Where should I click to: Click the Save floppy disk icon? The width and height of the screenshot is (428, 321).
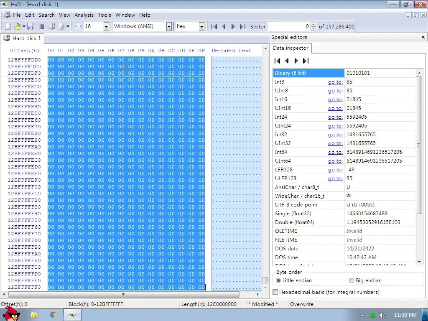pyautogui.click(x=30, y=26)
